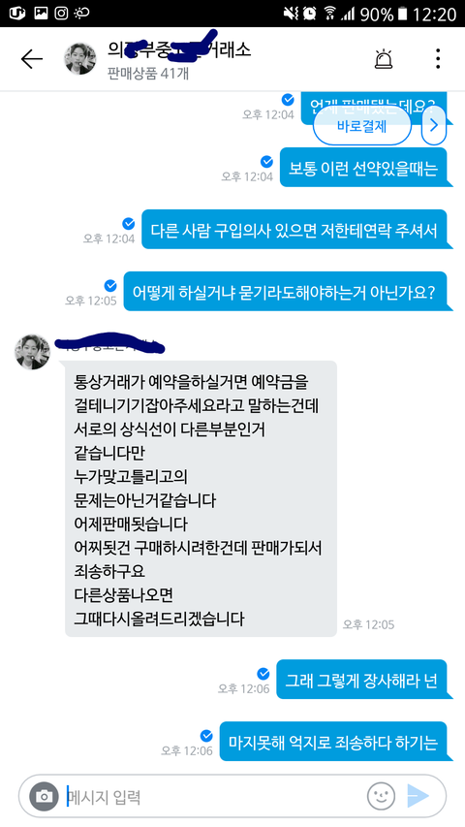
Task: Tap the message 마지못해 억지로 죄송하다 하기는
Action: click(x=333, y=741)
